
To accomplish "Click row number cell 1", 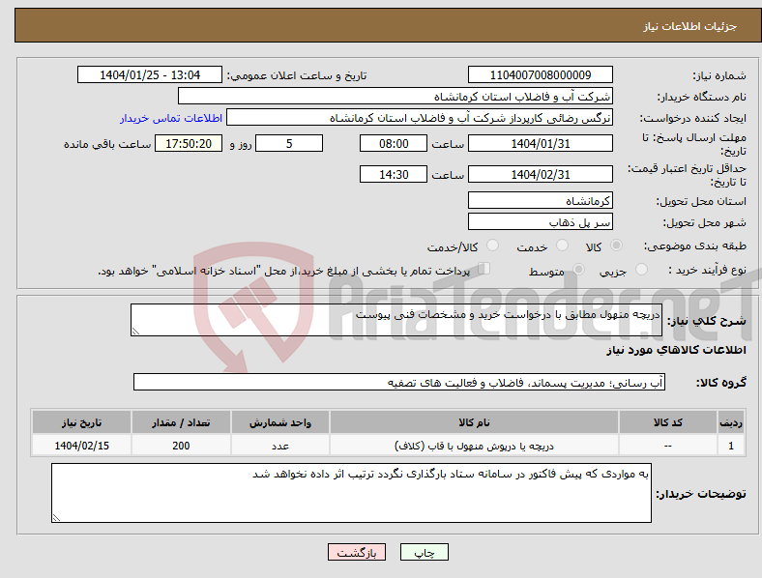I will (731, 446).
